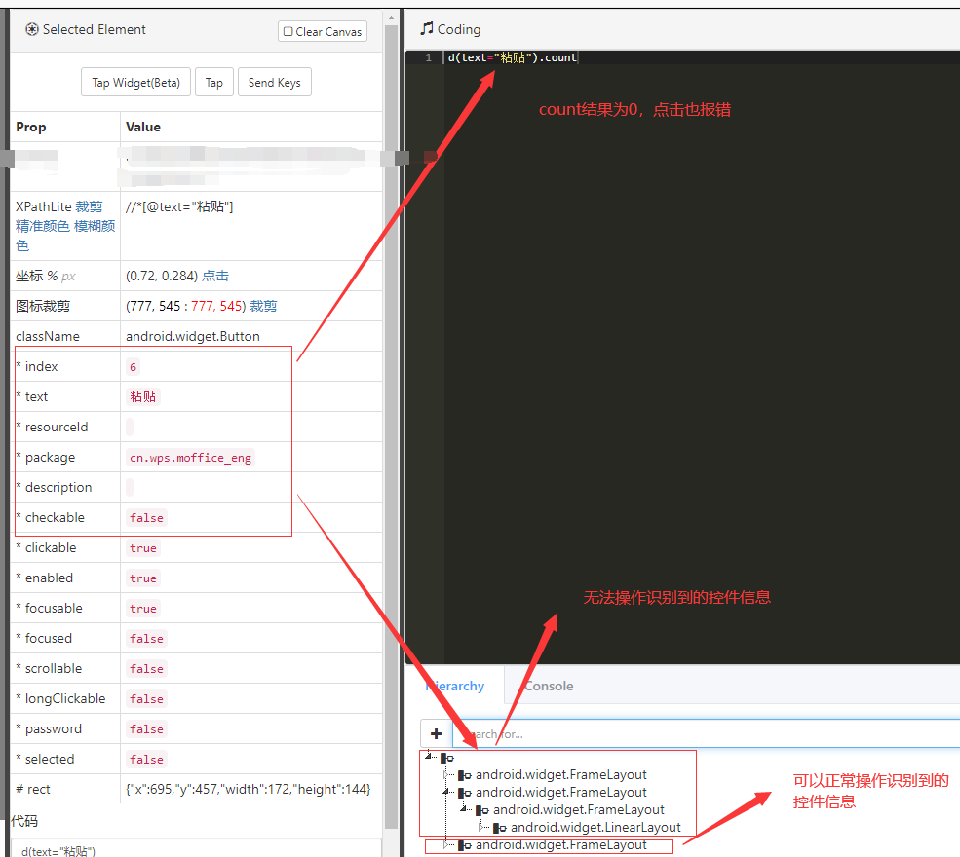This screenshot has height=857, width=960.
Task: Click the Tap Widget(Beta) button
Action: (135, 82)
